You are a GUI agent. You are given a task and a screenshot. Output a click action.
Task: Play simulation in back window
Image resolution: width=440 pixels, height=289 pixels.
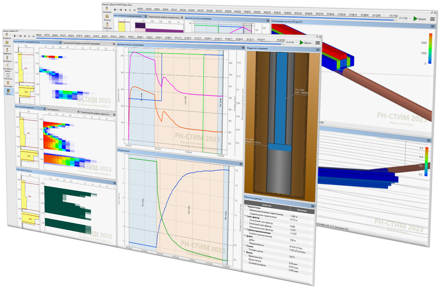pyautogui.click(x=115, y=10)
